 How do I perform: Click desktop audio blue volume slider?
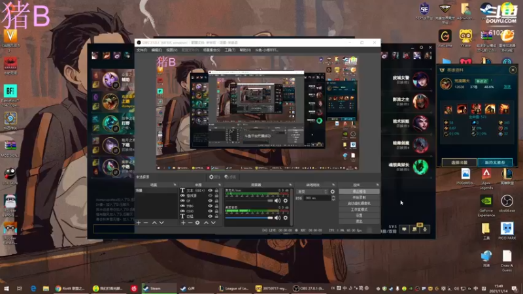(x=249, y=218)
